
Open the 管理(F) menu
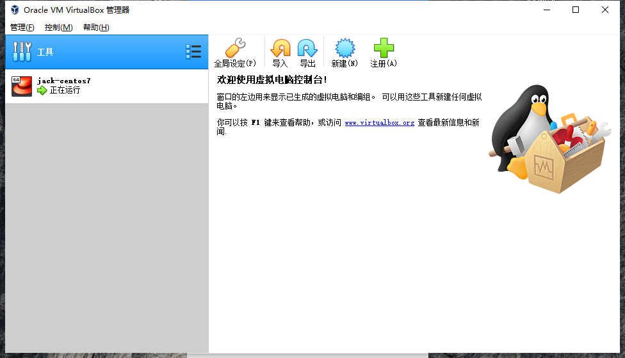[22, 27]
